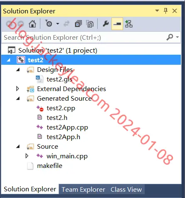This screenshot has height=198, width=185.
Task: Switch to the Solution Explorer tab
Action: [30, 189]
